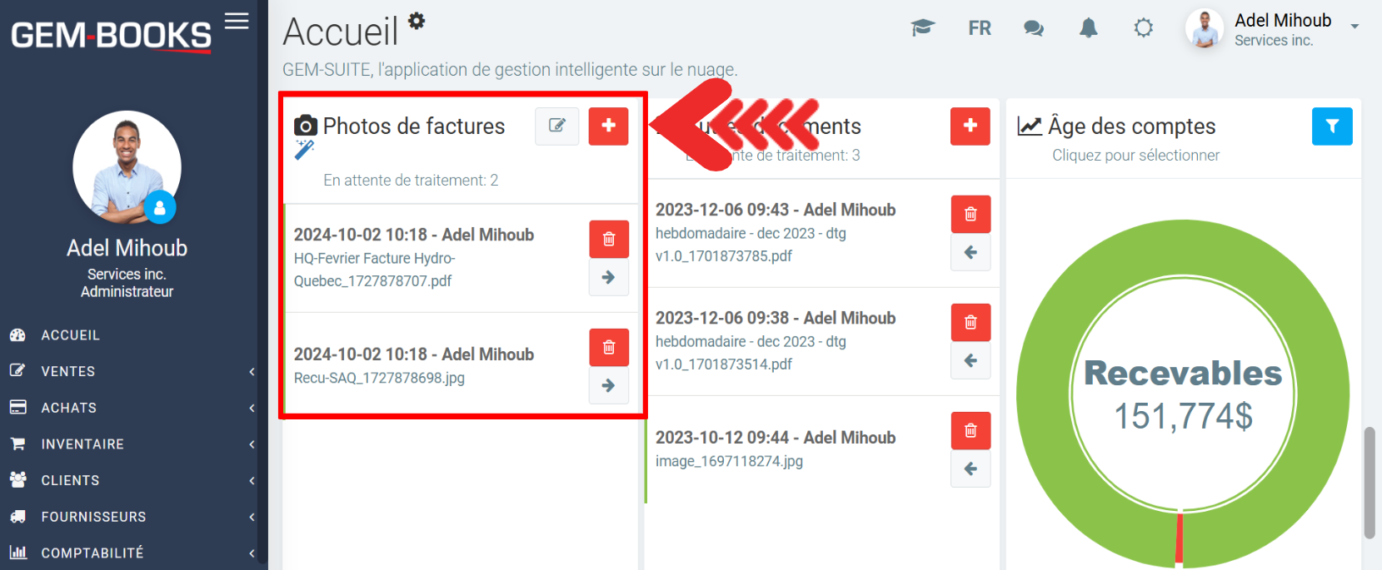Open the chat messages icon
1382x570 pixels.
pyautogui.click(x=1033, y=28)
